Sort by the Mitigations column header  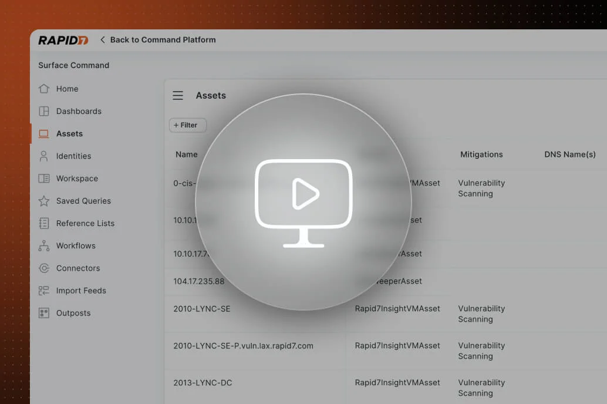pyautogui.click(x=481, y=154)
